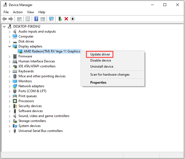The width and height of the screenshot is (185, 159).
Task: Open the View menu
Action: tap(30, 12)
